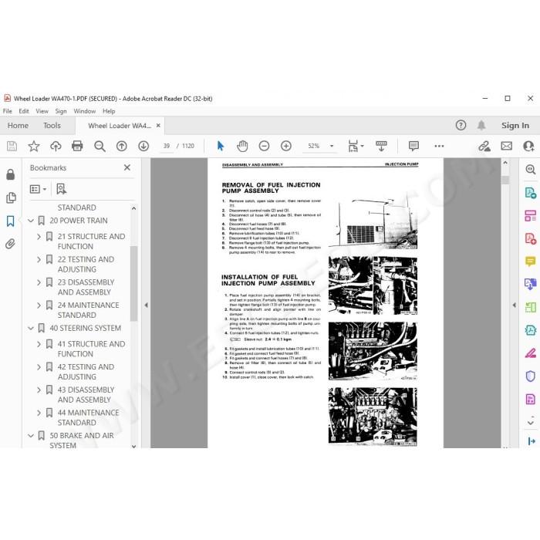Screen dimensions: 540x540
Task: Switch to the Home tab
Action: pyautogui.click(x=18, y=125)
